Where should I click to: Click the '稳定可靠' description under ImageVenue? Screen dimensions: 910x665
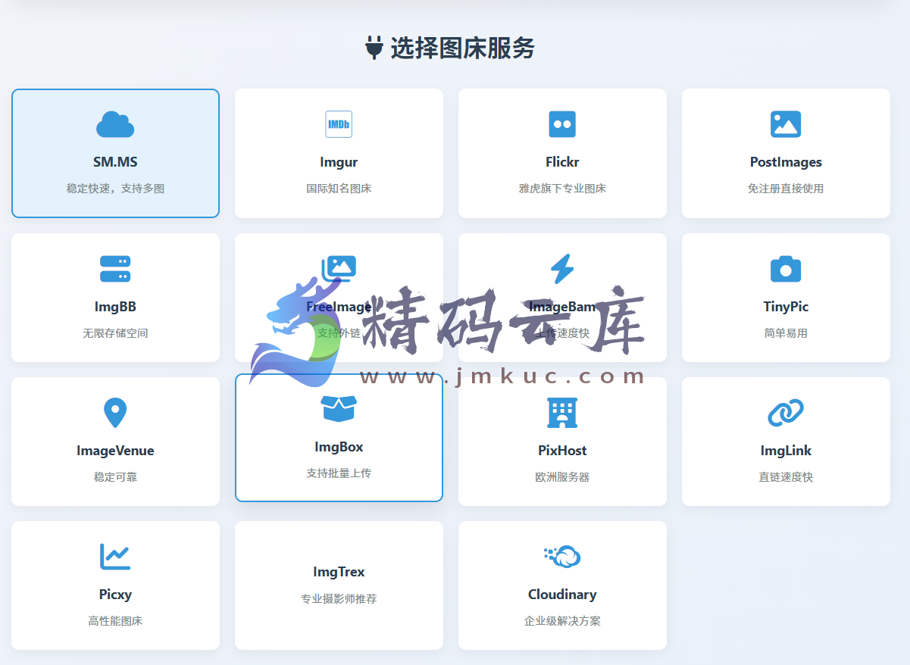115,477
